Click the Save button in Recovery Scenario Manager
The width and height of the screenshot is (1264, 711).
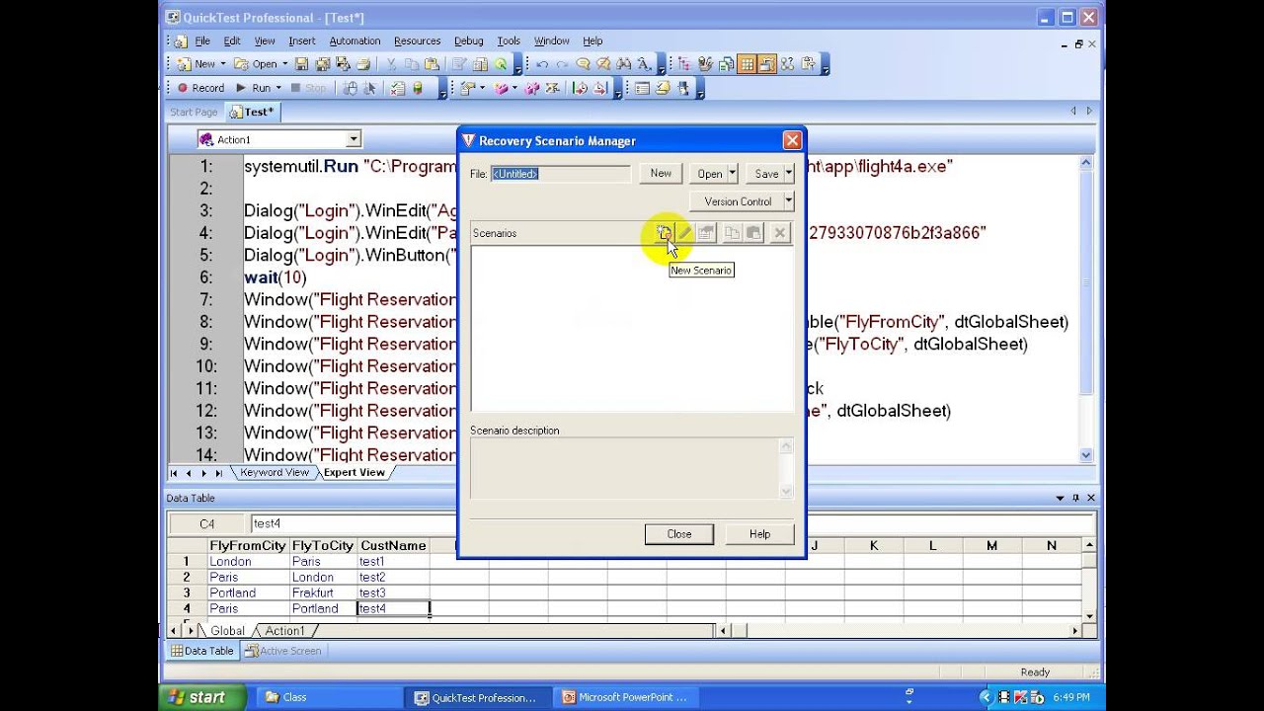(x=765, y=174)
